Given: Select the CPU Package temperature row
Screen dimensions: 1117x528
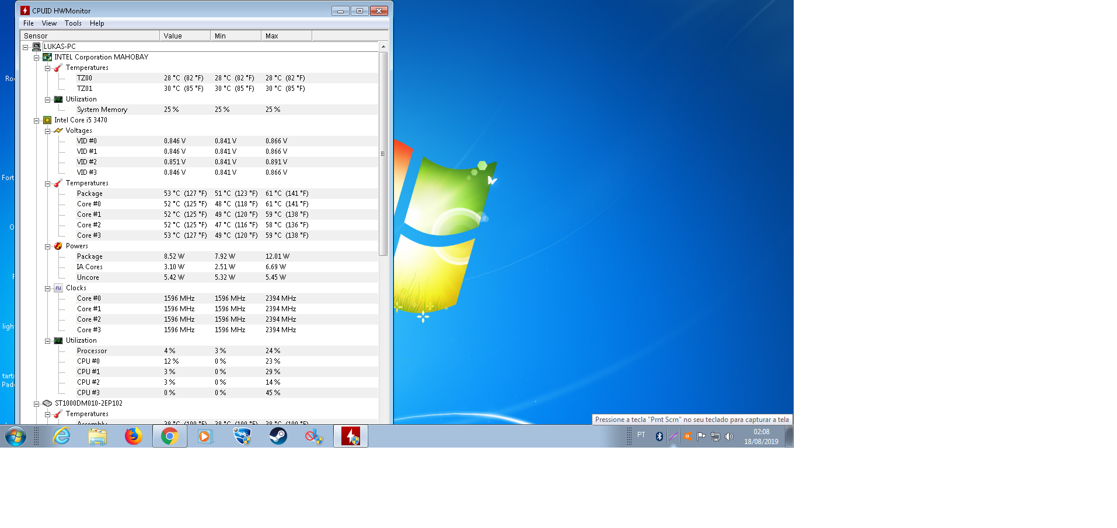Looking at the screenshot, I should click(x=200, y=193).
